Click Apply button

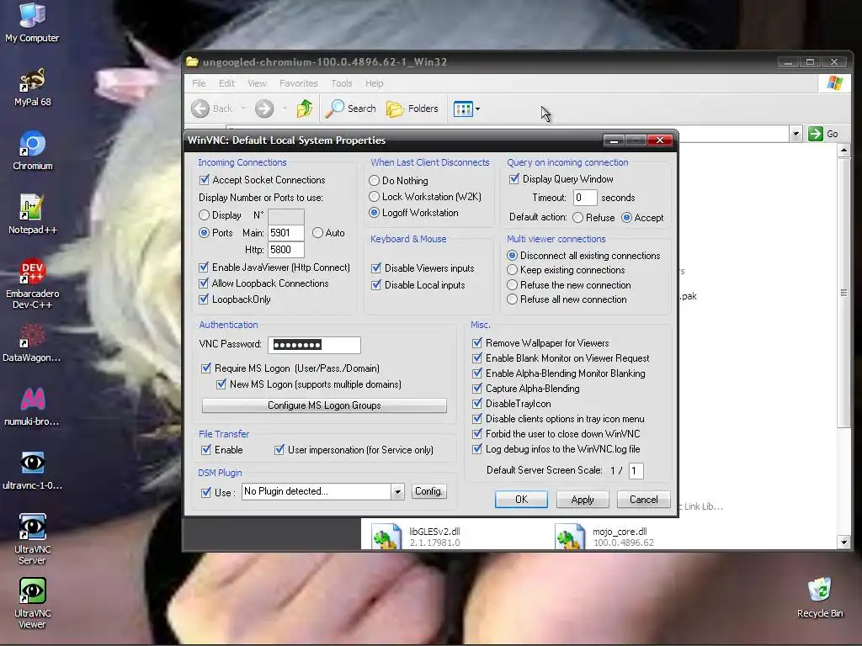(x=583, y=500)
